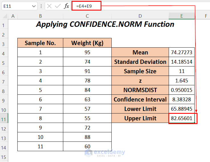Click the NORMSDIST value 0.950015
The image size is (210, 162).
pos(182,90)
